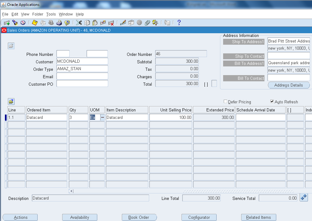The height and width of the screenshot is (221, 312).
Task: Click the left arrow of the horizontal scrollbar
Action: point(71,191)
